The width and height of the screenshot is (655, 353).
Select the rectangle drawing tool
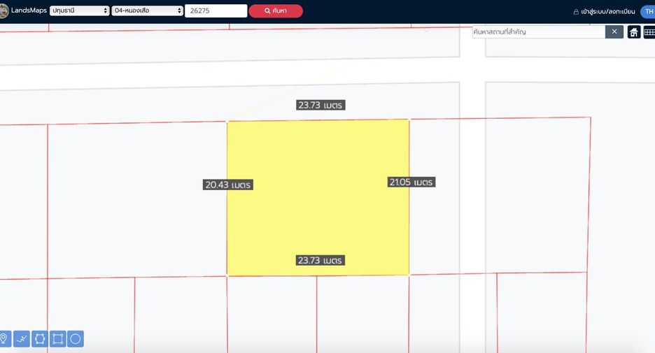[x=57, y=339]
